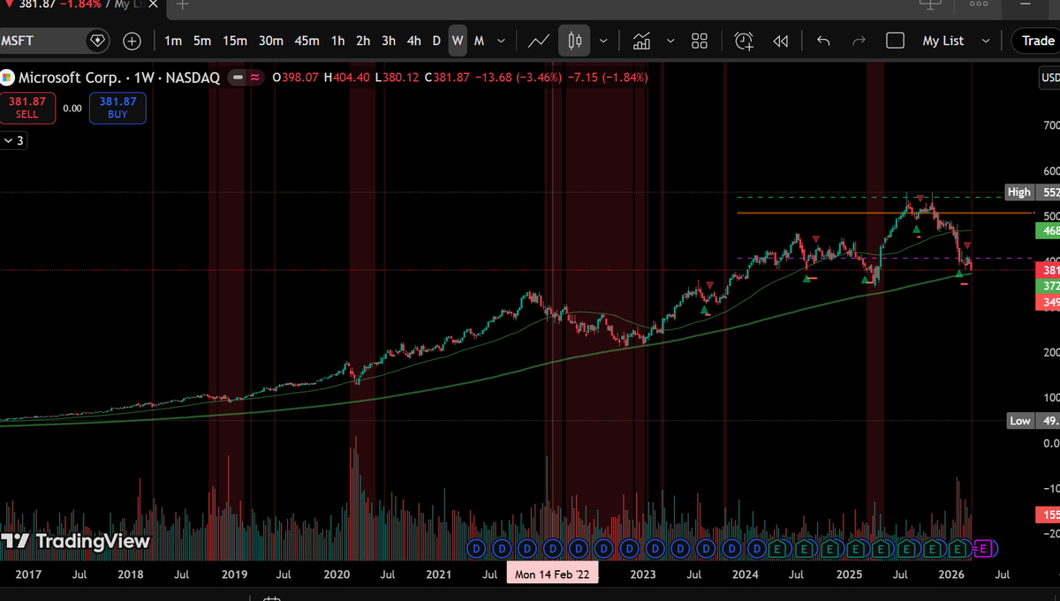The image size is (1060, 601).
Task: Select the M monthly timeframe tab
Action: pyautogui.click(x=479, y=41)
